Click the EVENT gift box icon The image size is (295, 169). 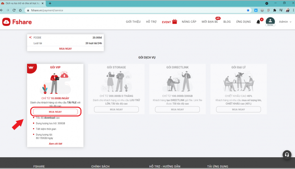click(x=175, y=22)
